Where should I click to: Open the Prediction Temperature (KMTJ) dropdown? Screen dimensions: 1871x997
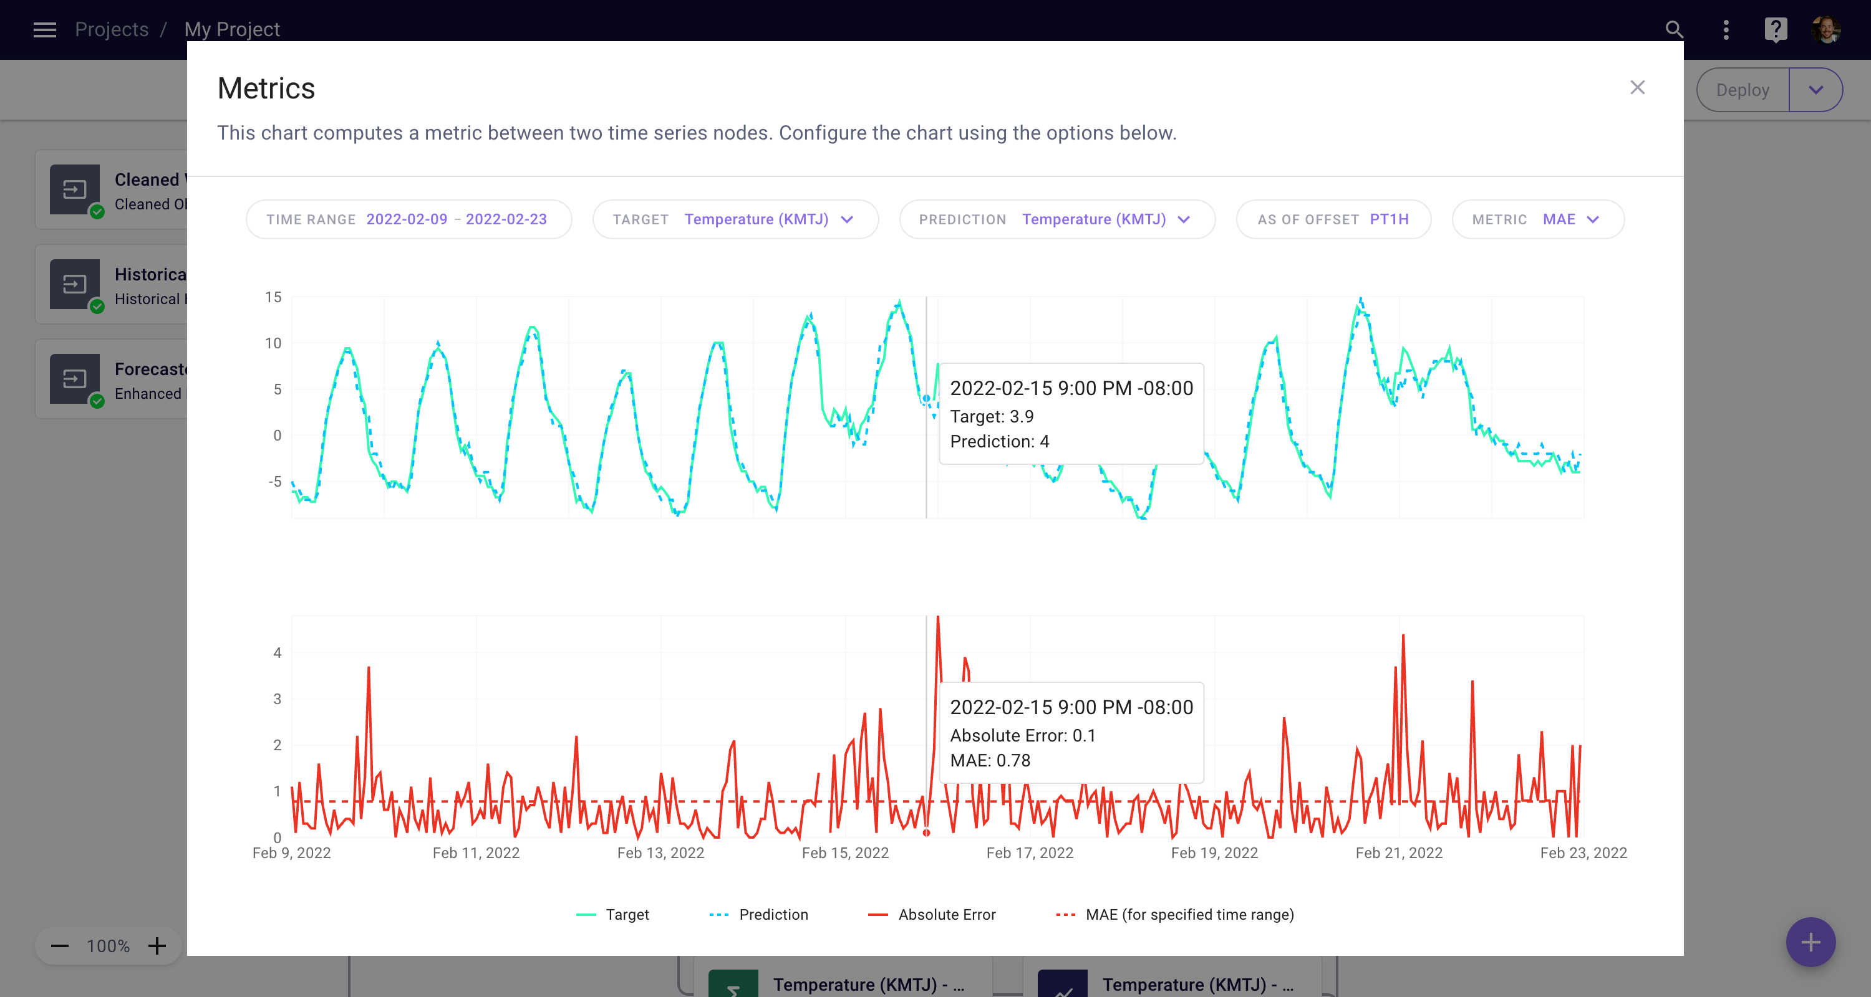tap(1056, 219)
